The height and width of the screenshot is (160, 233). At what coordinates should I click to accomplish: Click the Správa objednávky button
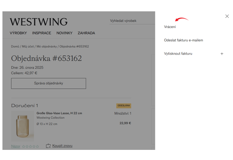point(48,83)
